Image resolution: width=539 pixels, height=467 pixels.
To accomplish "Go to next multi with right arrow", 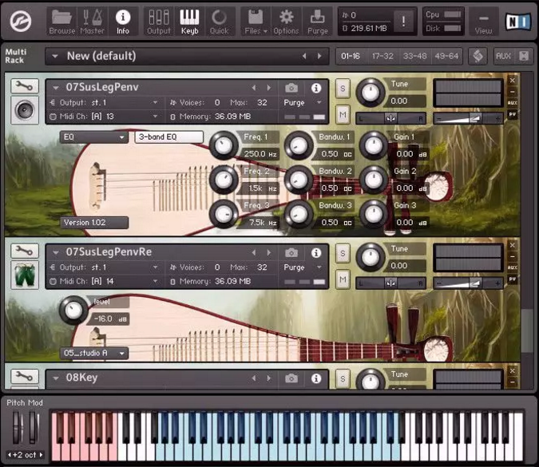I will pos(319,56).
